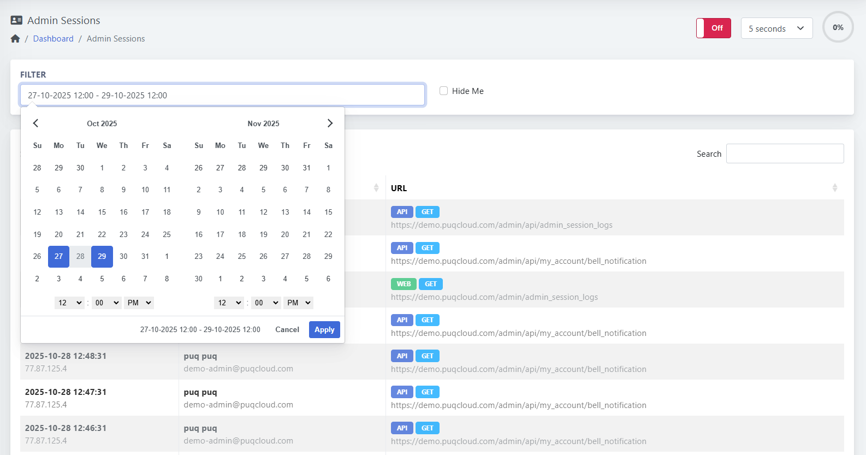Go to next month in calendar

point(330,123)
